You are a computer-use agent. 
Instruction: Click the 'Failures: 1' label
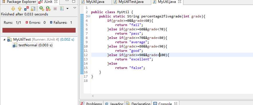(63, 23)
